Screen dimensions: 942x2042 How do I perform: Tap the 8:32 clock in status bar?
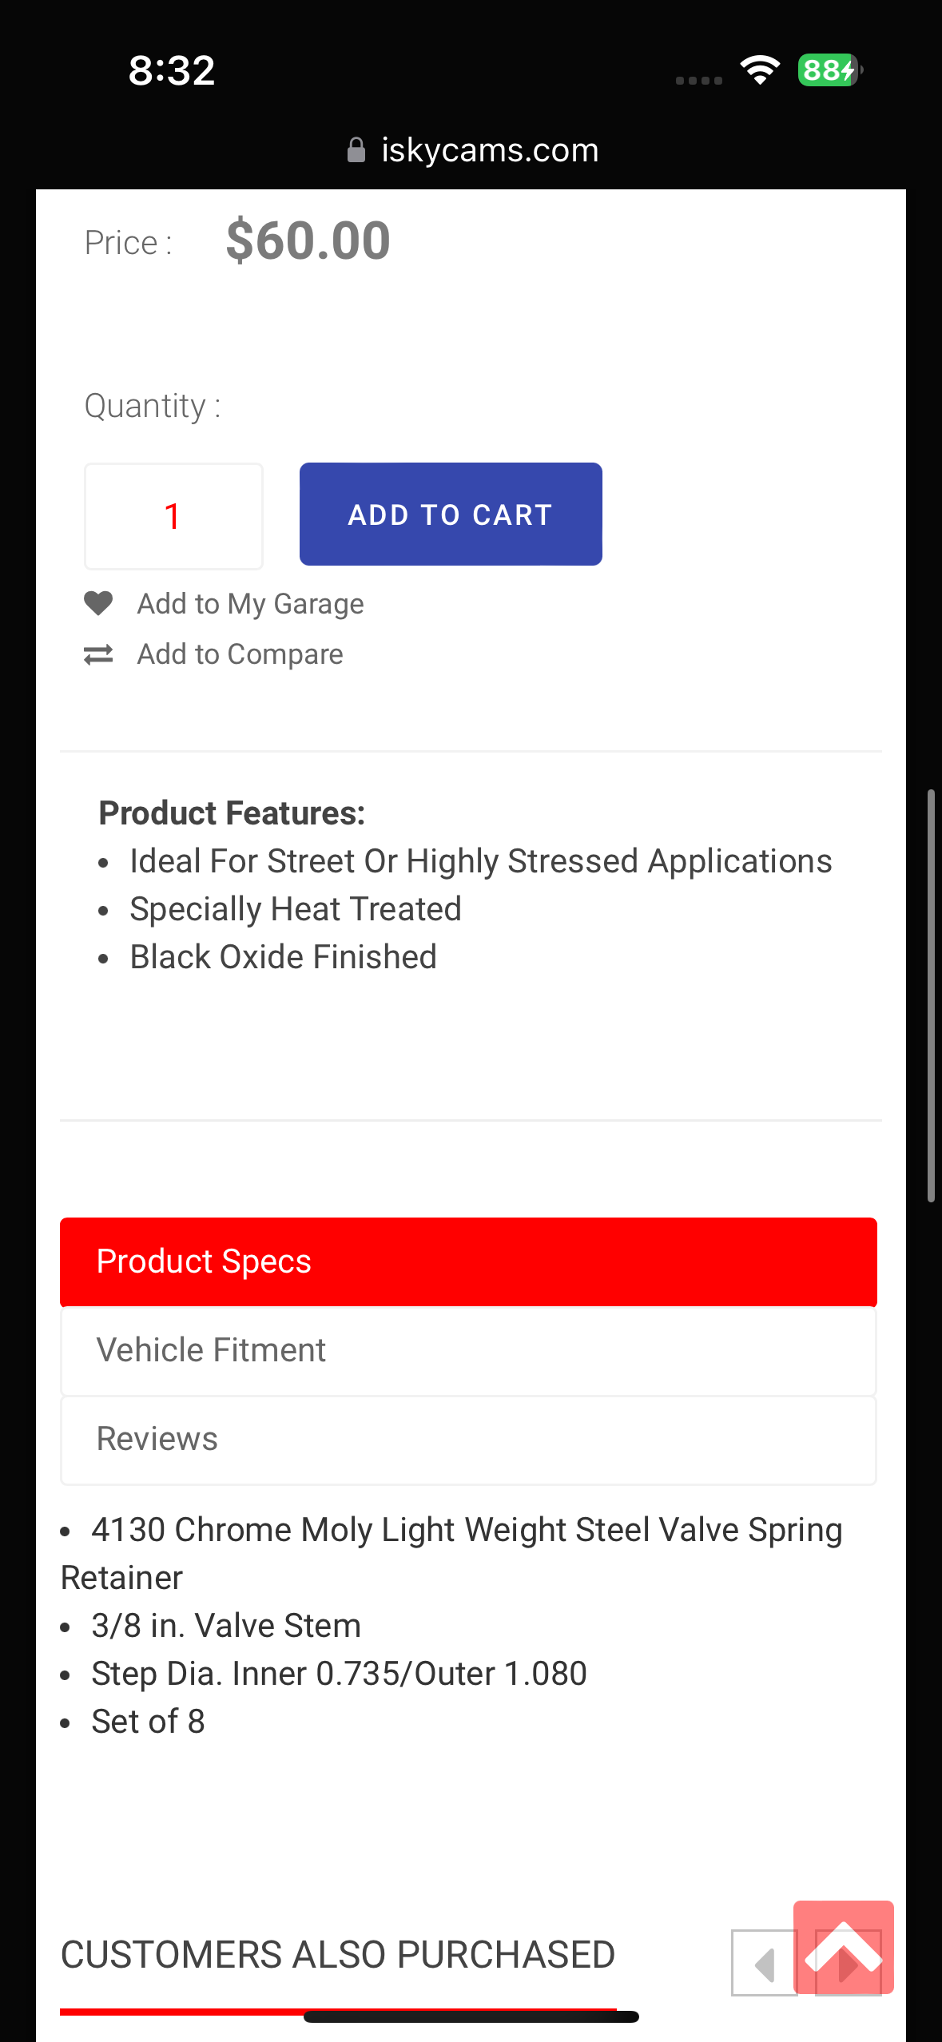(172, 70)
